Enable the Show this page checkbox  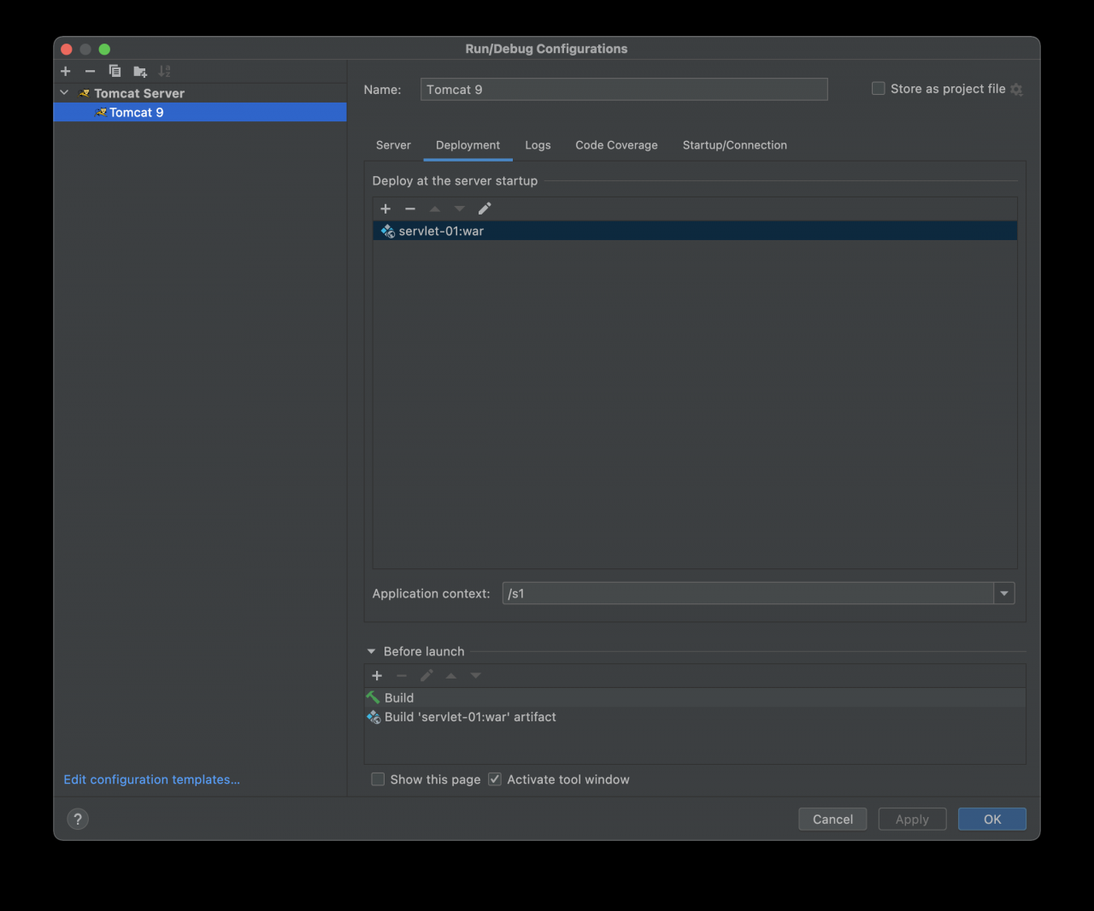[378, 779]
